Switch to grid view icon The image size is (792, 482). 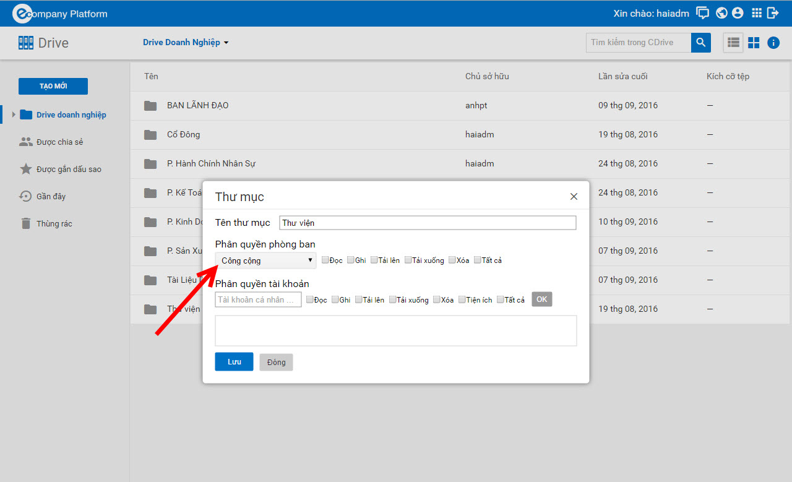click(754, 43)
